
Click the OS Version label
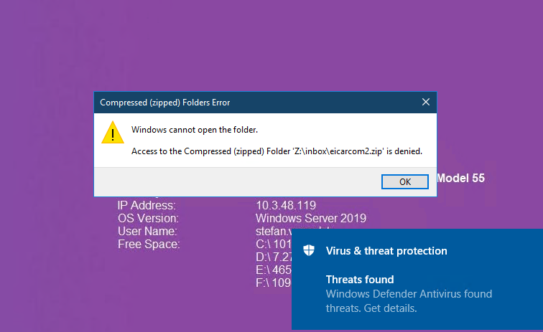(148, 219)
